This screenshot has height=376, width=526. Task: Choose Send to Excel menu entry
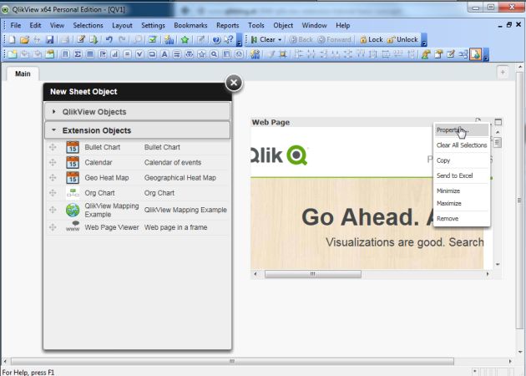point(462,175)
